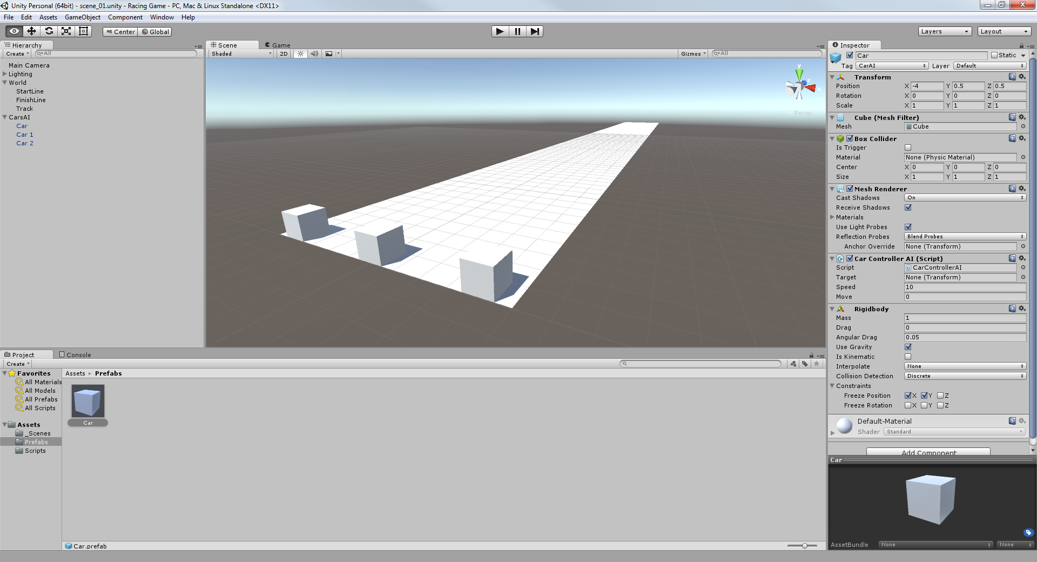
Task: Select the Move tool
Action: (x=31, y=31)
